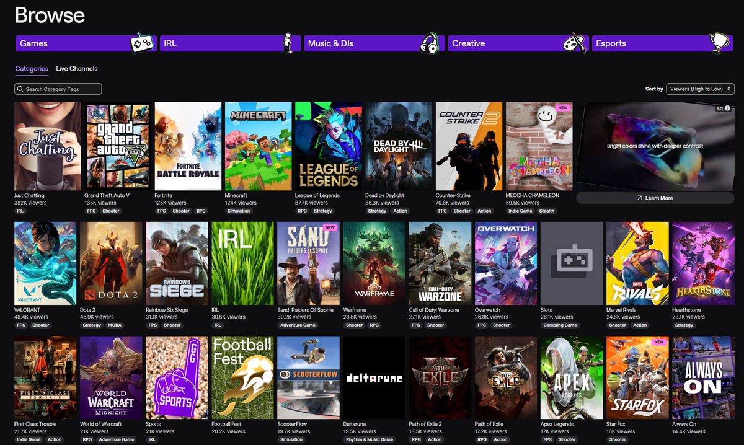Image resolution: width=744 pixels, height=445 pixels.
Task: Open the Dead by Daylight cover
Action: pyautogui.click(x=399, y=146)
